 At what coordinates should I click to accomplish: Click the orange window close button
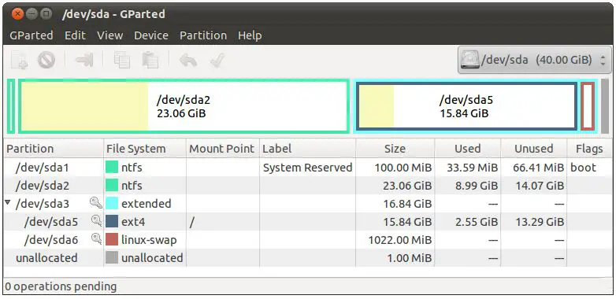[17, 14]
